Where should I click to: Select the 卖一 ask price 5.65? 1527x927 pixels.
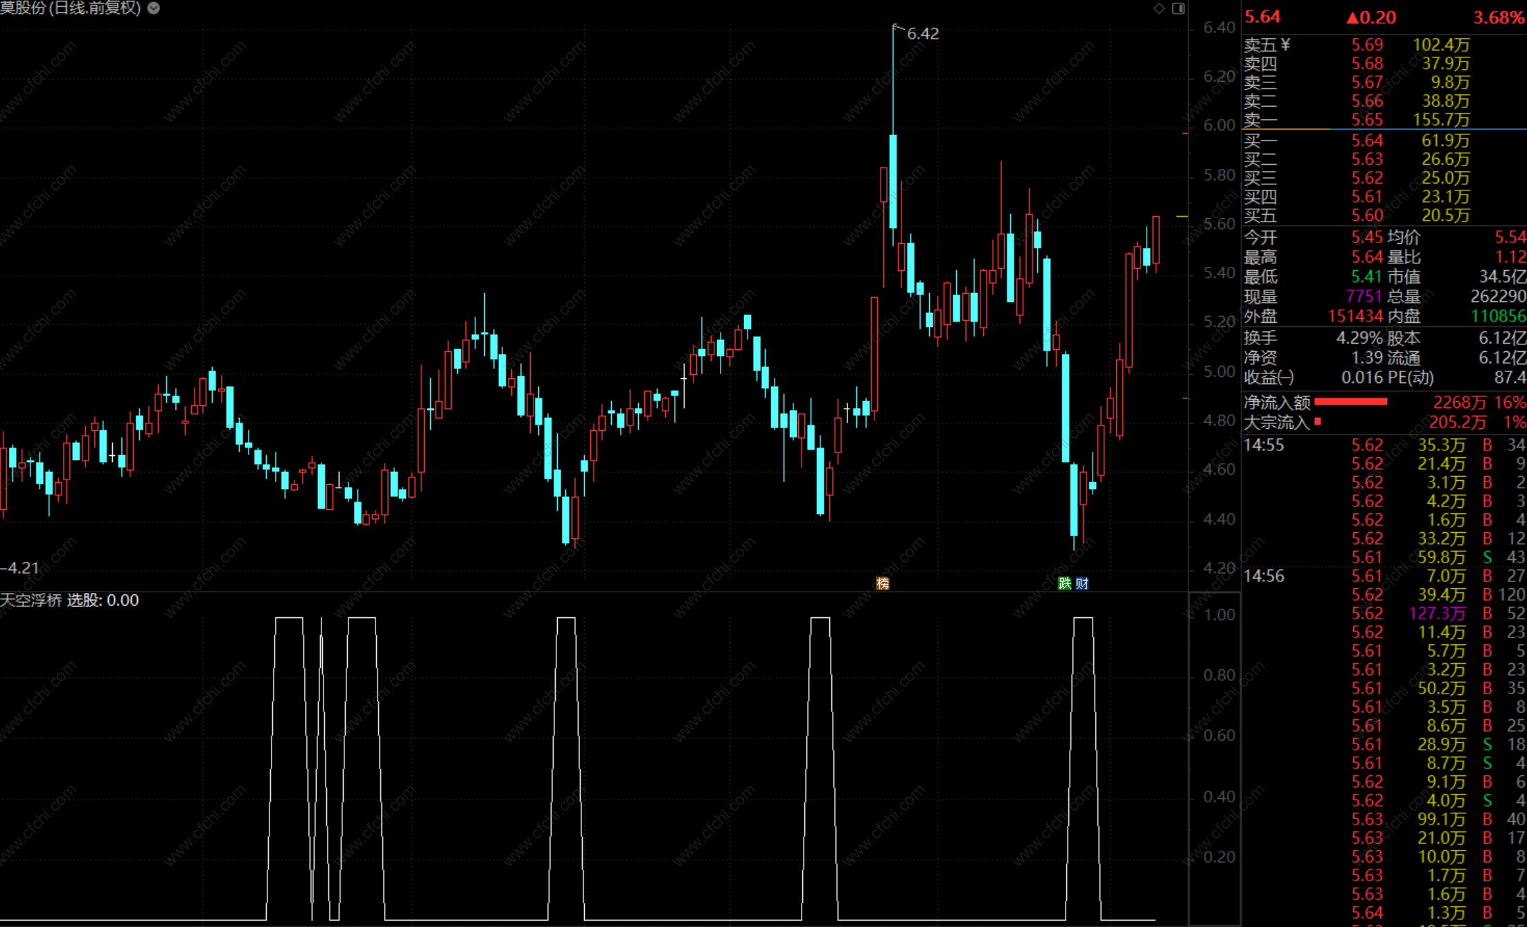1366,120
